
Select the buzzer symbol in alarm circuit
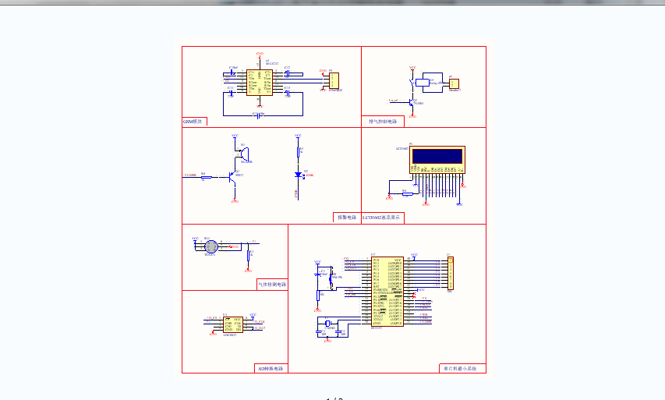[245, 154]
